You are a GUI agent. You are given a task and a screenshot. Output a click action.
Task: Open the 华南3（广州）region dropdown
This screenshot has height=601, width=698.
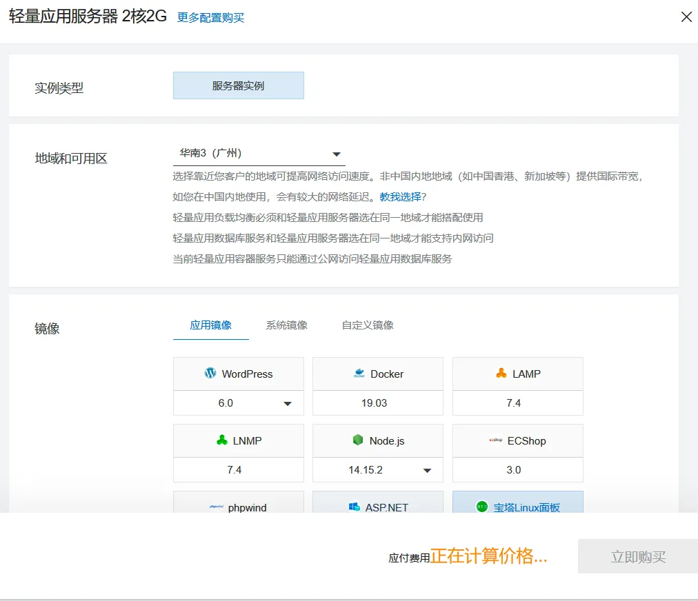(259, 154)
